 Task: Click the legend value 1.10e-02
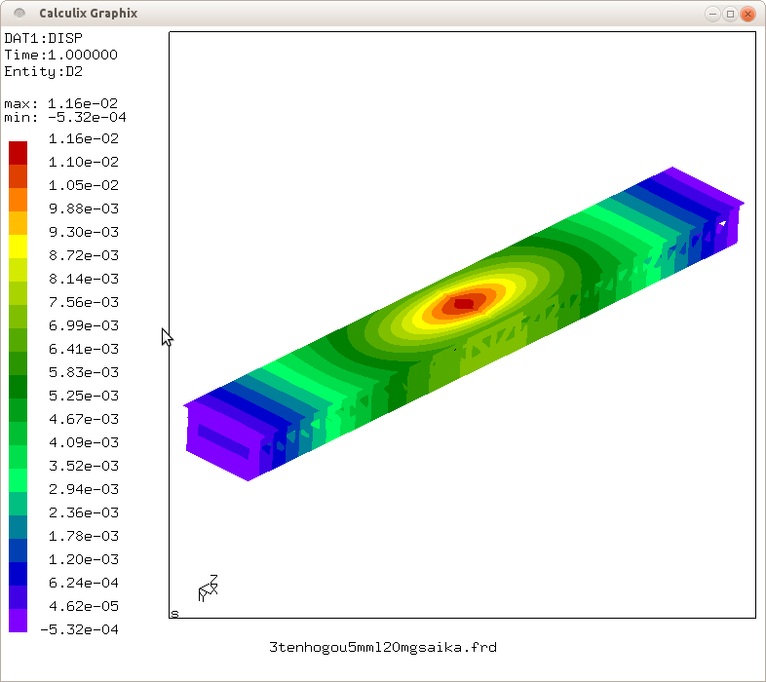[84, 162]
